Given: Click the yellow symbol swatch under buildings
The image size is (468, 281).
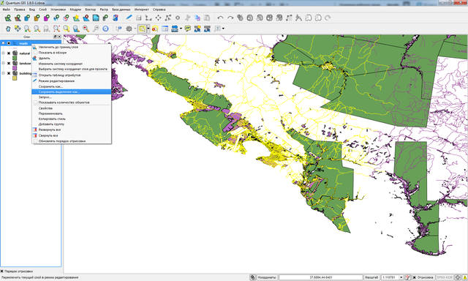Looking at the screenshot, I should coord(15,78).
